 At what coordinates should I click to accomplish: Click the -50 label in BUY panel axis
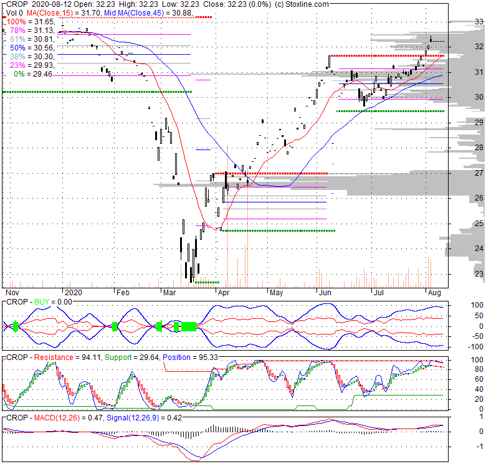[477, 336]
